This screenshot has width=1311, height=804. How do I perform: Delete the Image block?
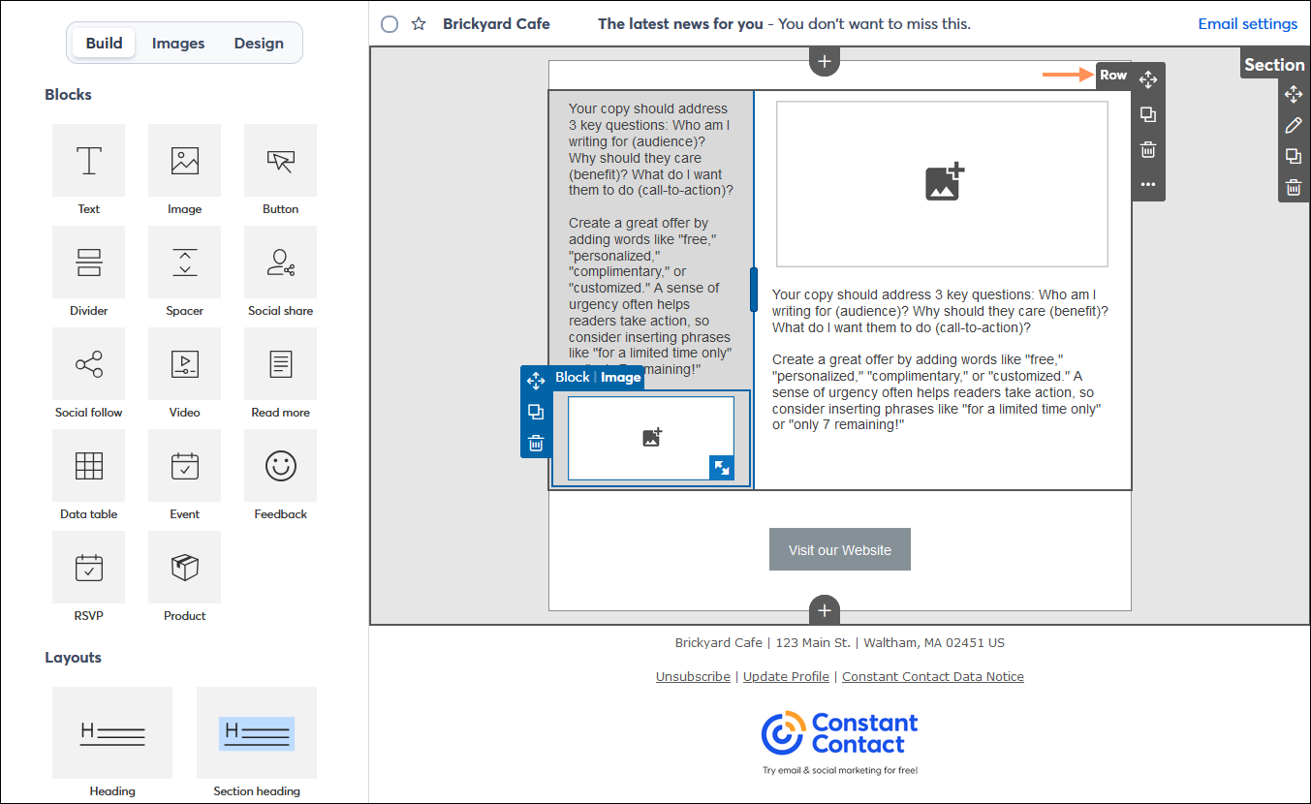536,444
